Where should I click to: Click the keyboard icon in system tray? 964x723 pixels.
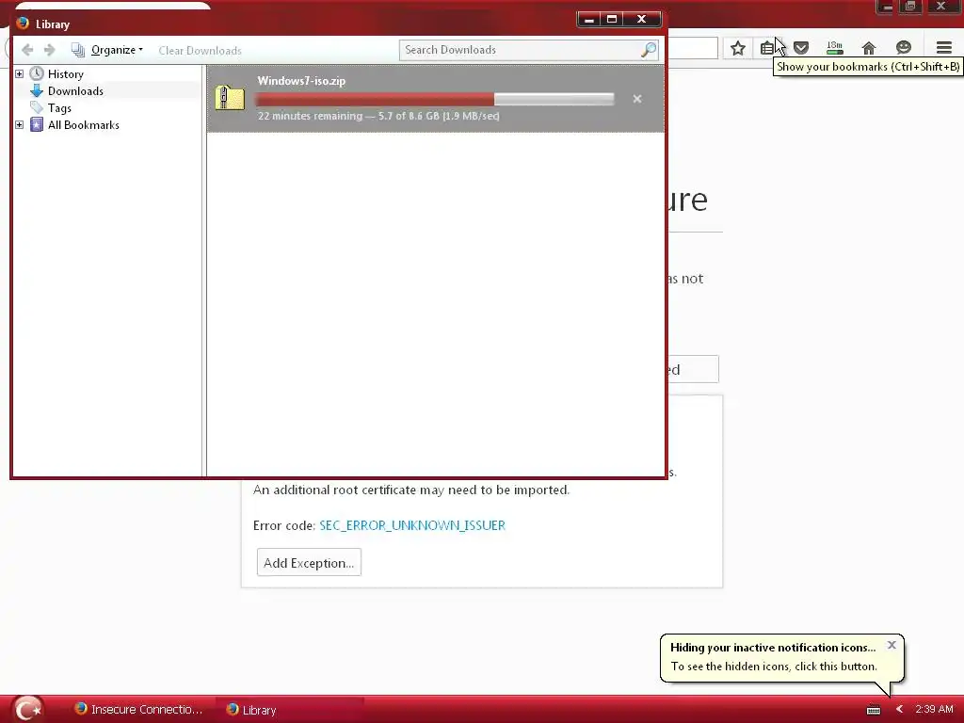[873, 710]
